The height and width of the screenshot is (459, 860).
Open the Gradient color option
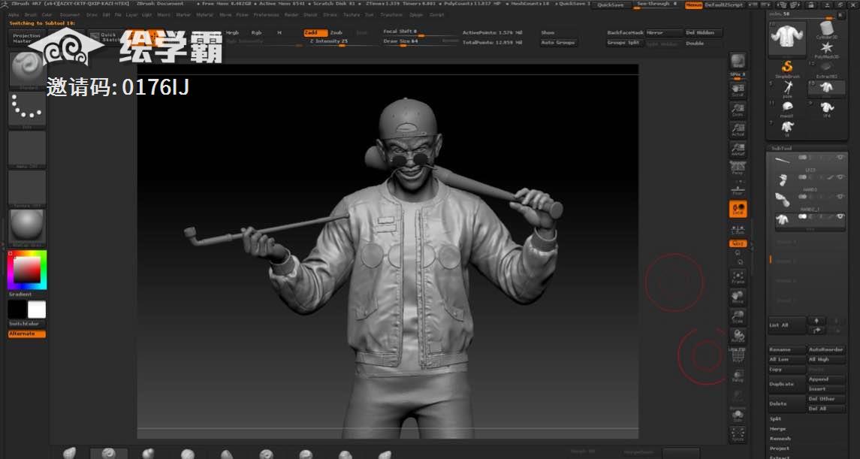pyautogui.click(x=20, y=294)
